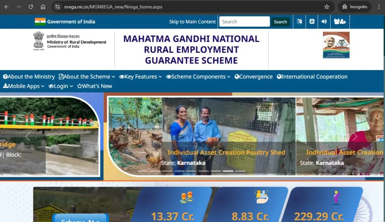Open Chrome three-dot menu
The image size is (385, 222).
coord(379,7)
